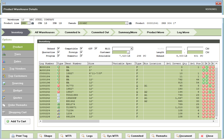Click the Legs button
Screen dimensions: 224x139
[89, 136]
